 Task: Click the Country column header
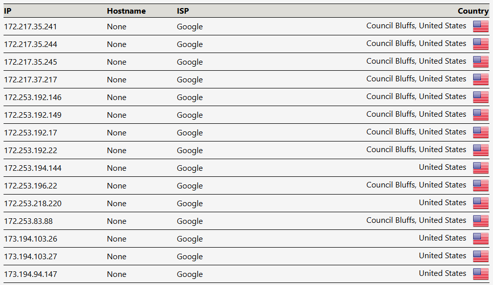tap(473, 11)
